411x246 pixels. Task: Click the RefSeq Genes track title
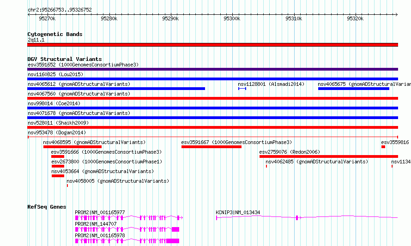(x=47, y=207)
